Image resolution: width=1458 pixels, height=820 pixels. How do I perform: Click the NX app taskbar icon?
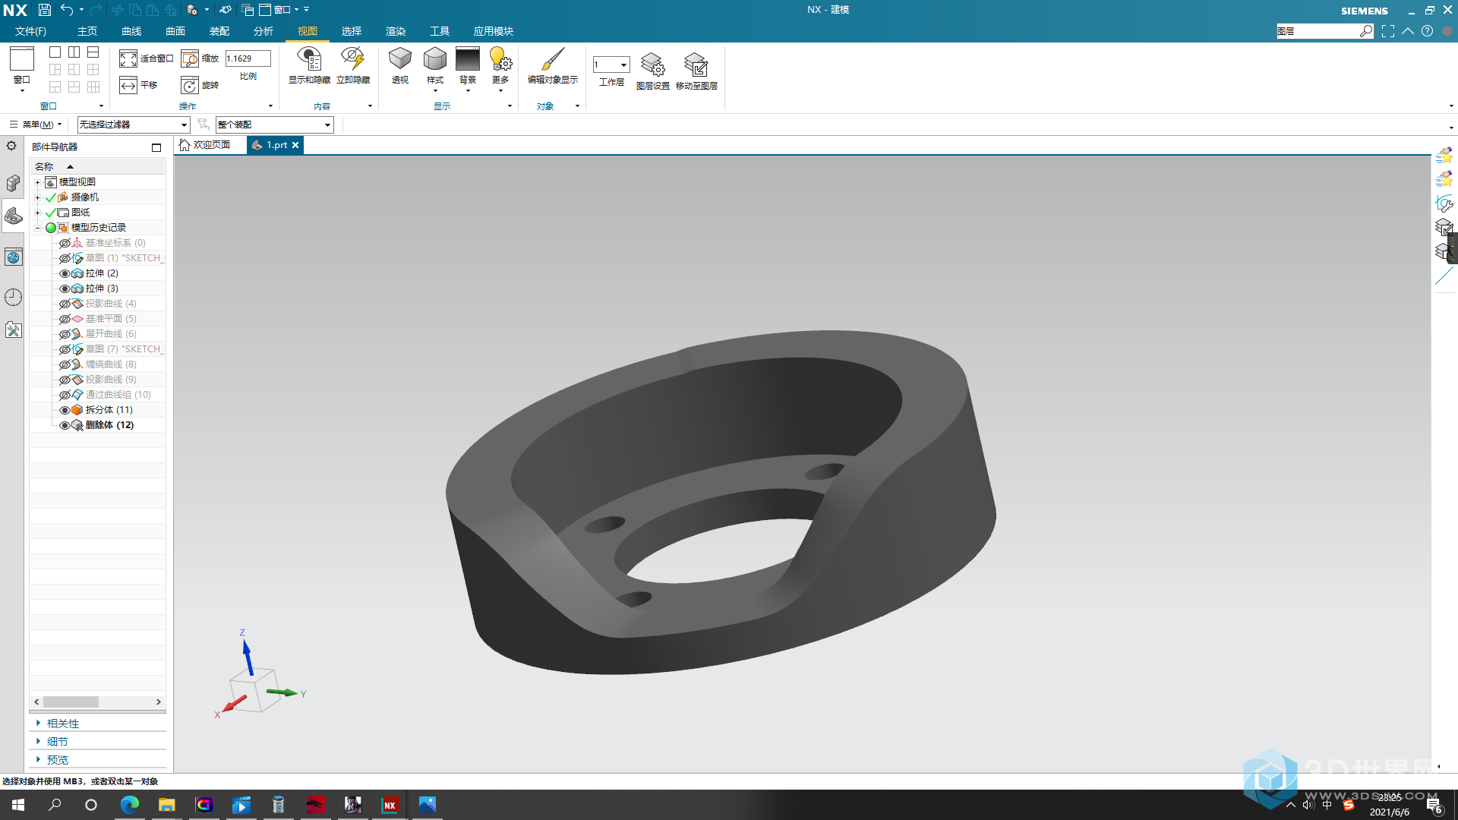coord(390,805)
